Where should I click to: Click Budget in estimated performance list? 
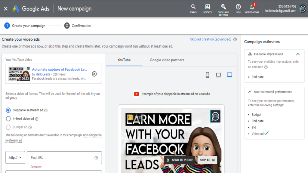256,115
